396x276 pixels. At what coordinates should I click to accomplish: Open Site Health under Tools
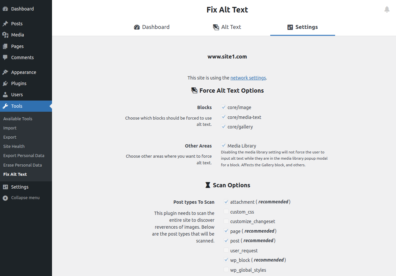(14, 146)
